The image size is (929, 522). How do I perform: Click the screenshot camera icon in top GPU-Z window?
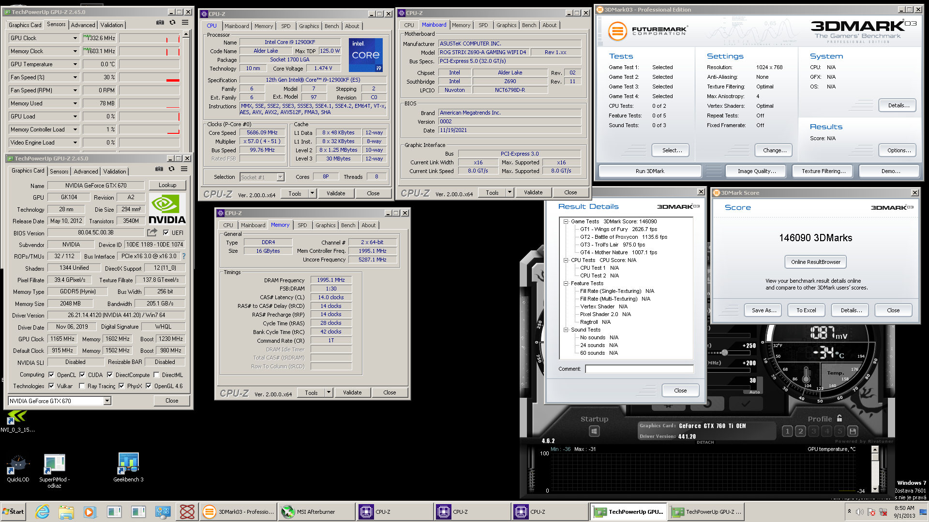160,23
